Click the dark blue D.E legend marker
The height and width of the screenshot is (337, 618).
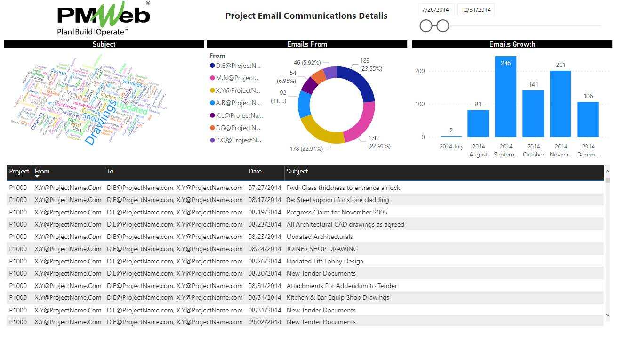point(212,66)
